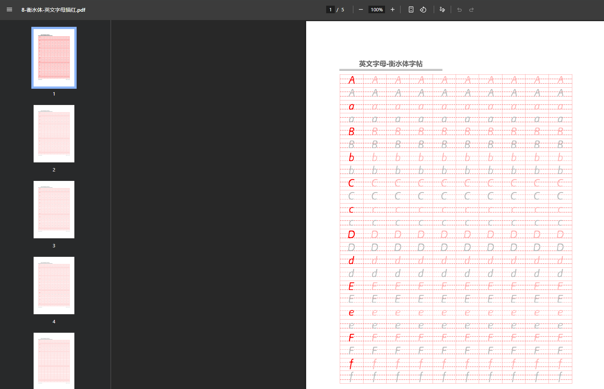Click the bright red capital D in the grid
The image size is (604, 389).
pos(351,235)
